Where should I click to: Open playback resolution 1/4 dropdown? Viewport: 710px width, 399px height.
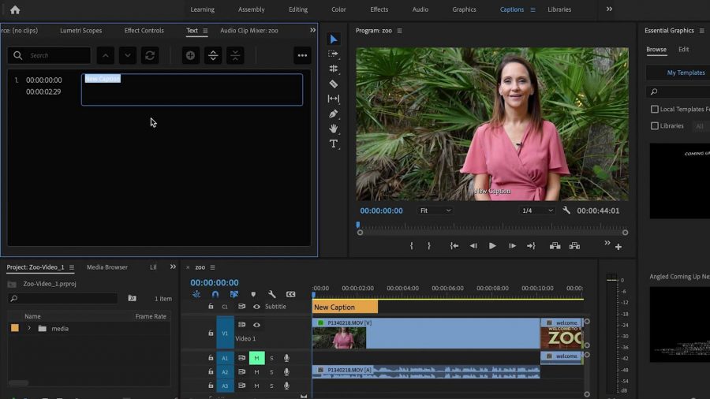(537, 211)
